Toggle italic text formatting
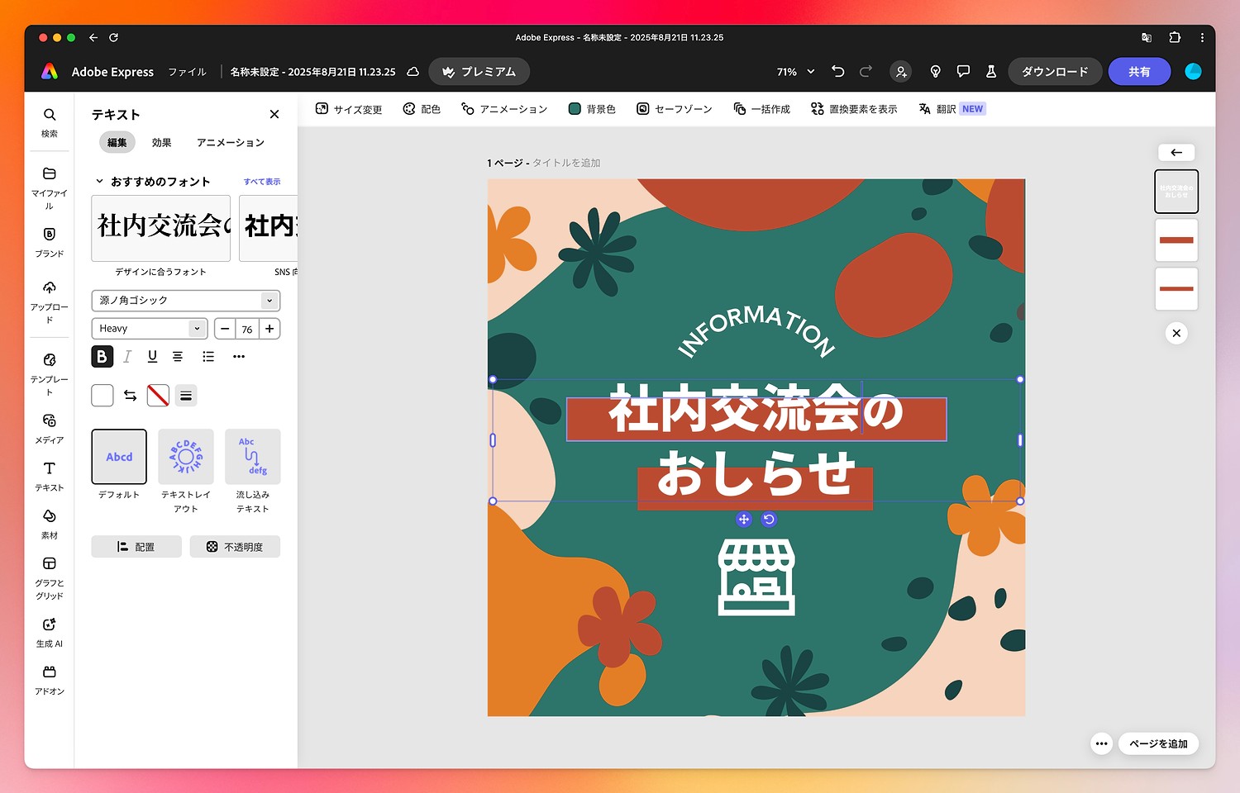 click(127, 357)
